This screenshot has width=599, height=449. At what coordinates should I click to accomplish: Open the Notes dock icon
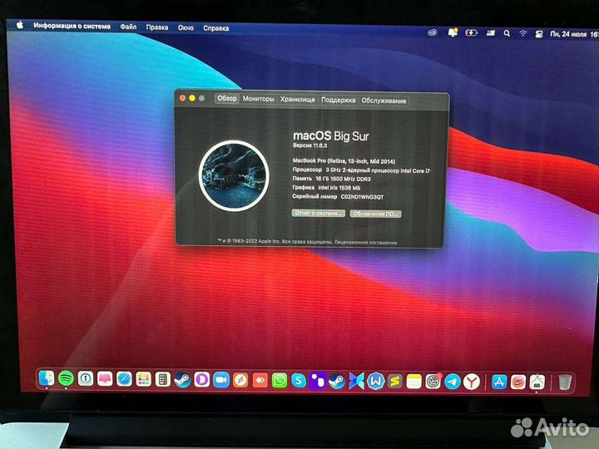click(x=414, y=382)
